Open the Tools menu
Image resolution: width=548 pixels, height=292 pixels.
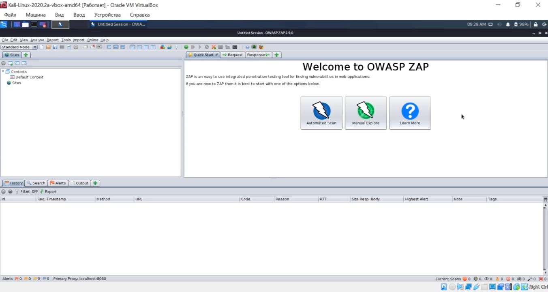click(66, 40)
